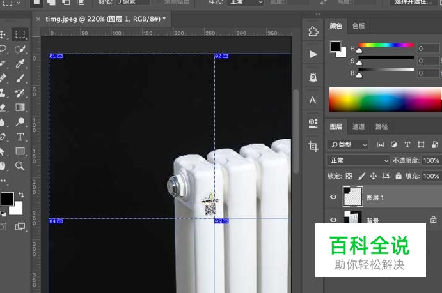Switch to the 图层 layers tab
The image size is (442, 293).
click(336, 127)
